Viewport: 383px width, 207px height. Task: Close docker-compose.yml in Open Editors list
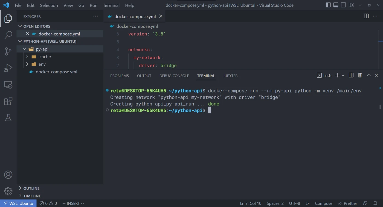click(27, 34)
